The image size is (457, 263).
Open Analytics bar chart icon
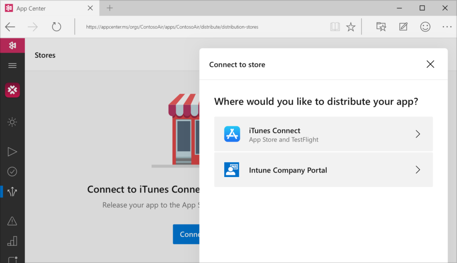point(12,241)
